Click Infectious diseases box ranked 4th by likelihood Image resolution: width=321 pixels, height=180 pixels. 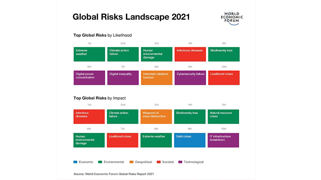click(x=190, y=54)
